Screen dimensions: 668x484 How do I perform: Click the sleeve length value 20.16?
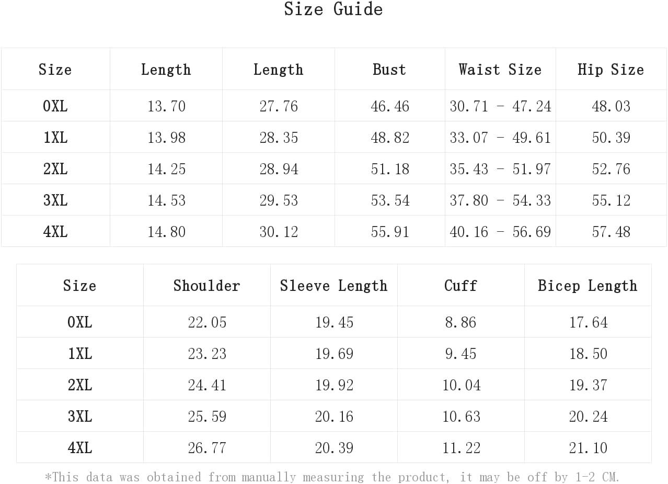334,417
